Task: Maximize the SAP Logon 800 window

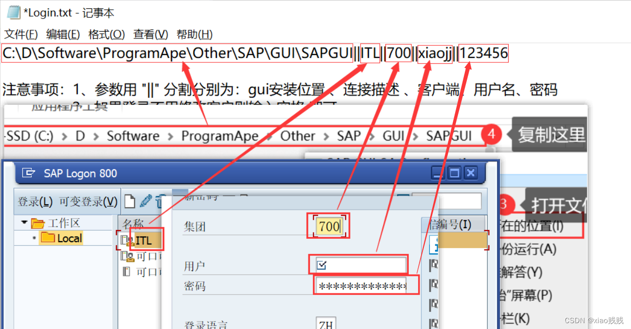Action: pos(454,173)
